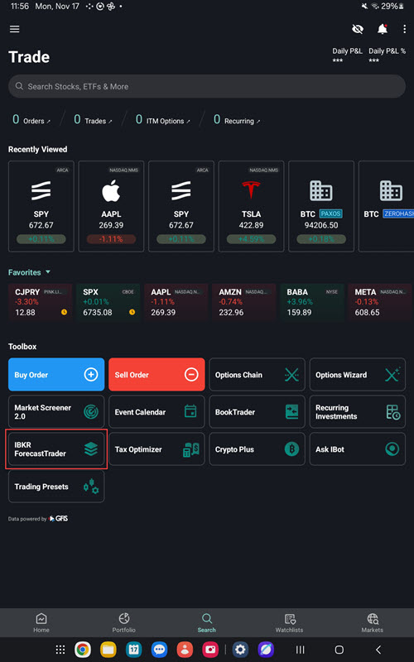Select the META favorites tile
The width and height of the screenshot is (414, 662).
pyautogui.click(x=380, y=302)
